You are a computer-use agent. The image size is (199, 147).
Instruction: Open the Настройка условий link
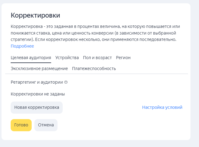click(x=162, y=107)
